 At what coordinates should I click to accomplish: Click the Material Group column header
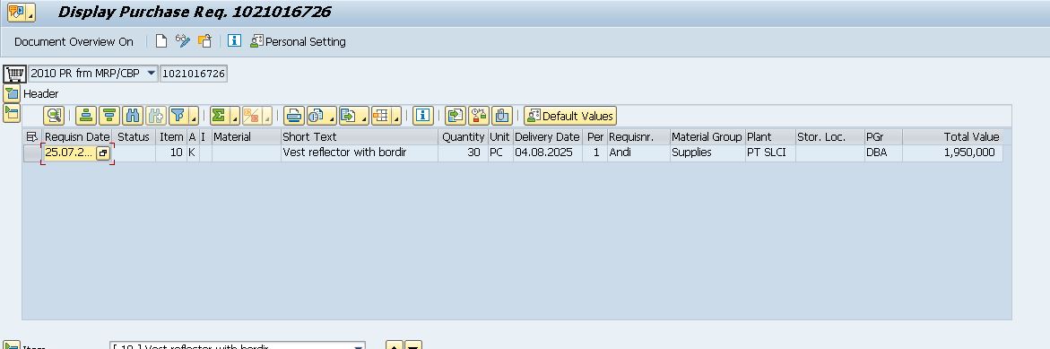(707, 136)
